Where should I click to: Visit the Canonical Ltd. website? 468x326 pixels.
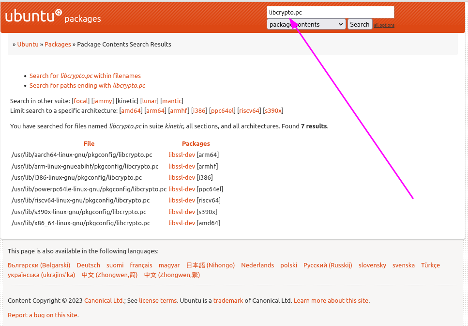[104, 300]
